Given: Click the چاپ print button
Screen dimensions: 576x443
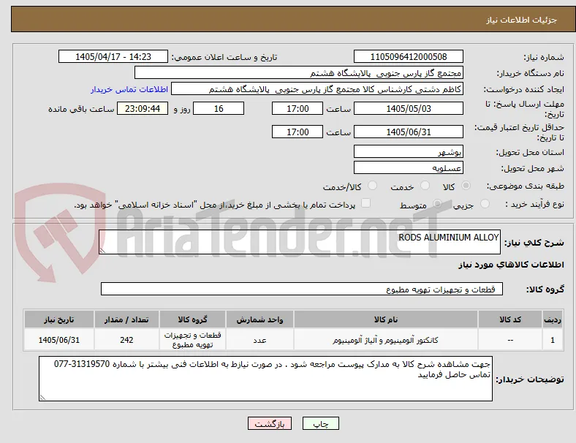Looking at the screenshot, I should [x=321, y=423].
